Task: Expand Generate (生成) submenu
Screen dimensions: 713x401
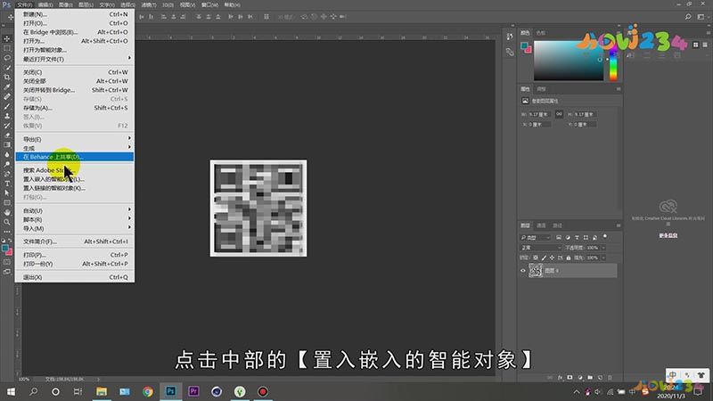Action: pos(75,148)
